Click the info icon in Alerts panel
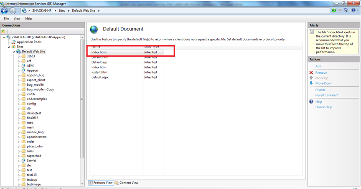Screen dimensions: 361x189 [312, 32]
